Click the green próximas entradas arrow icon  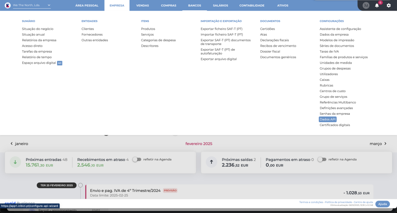tap(15, 162)
